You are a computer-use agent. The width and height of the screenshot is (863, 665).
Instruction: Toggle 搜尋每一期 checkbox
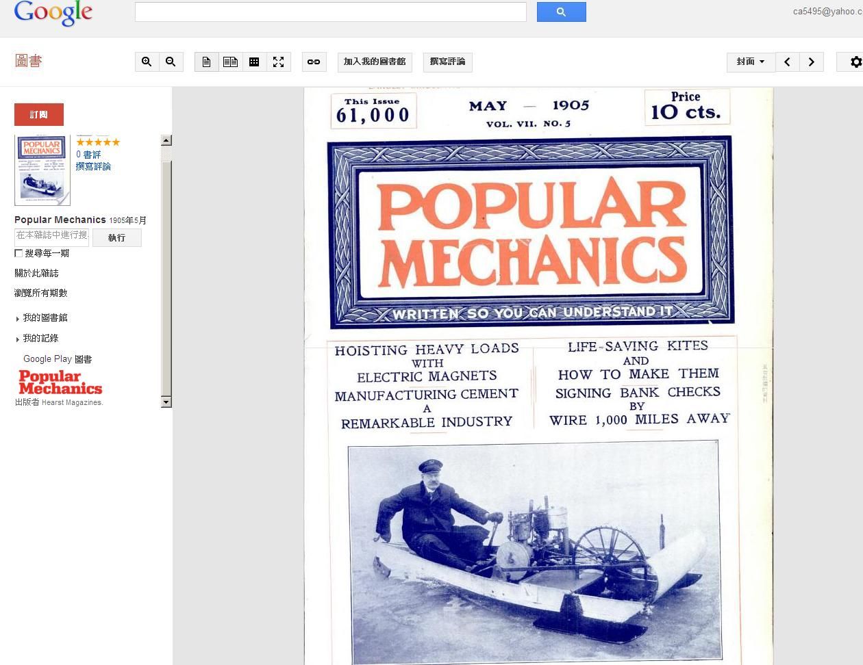18,253
